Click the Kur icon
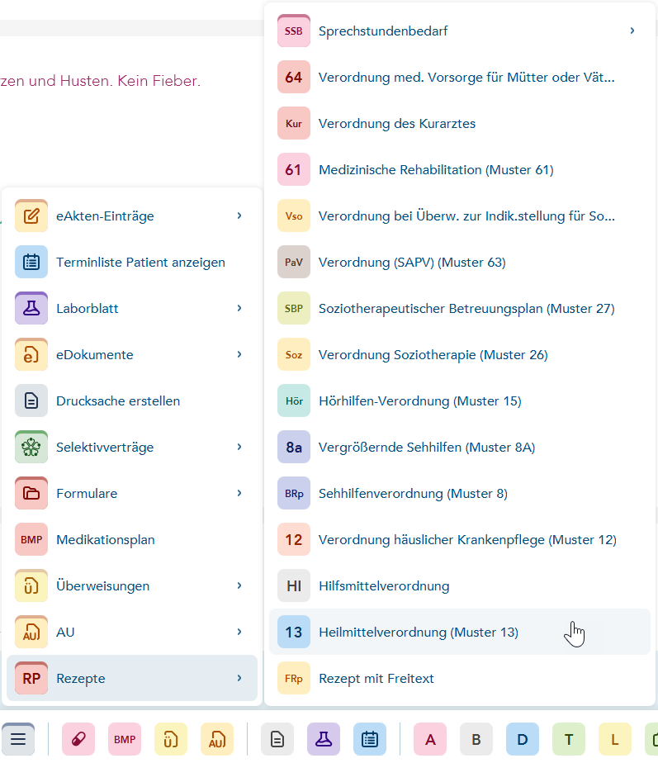Viewport: 658px width, 763px height. [294, 123]
